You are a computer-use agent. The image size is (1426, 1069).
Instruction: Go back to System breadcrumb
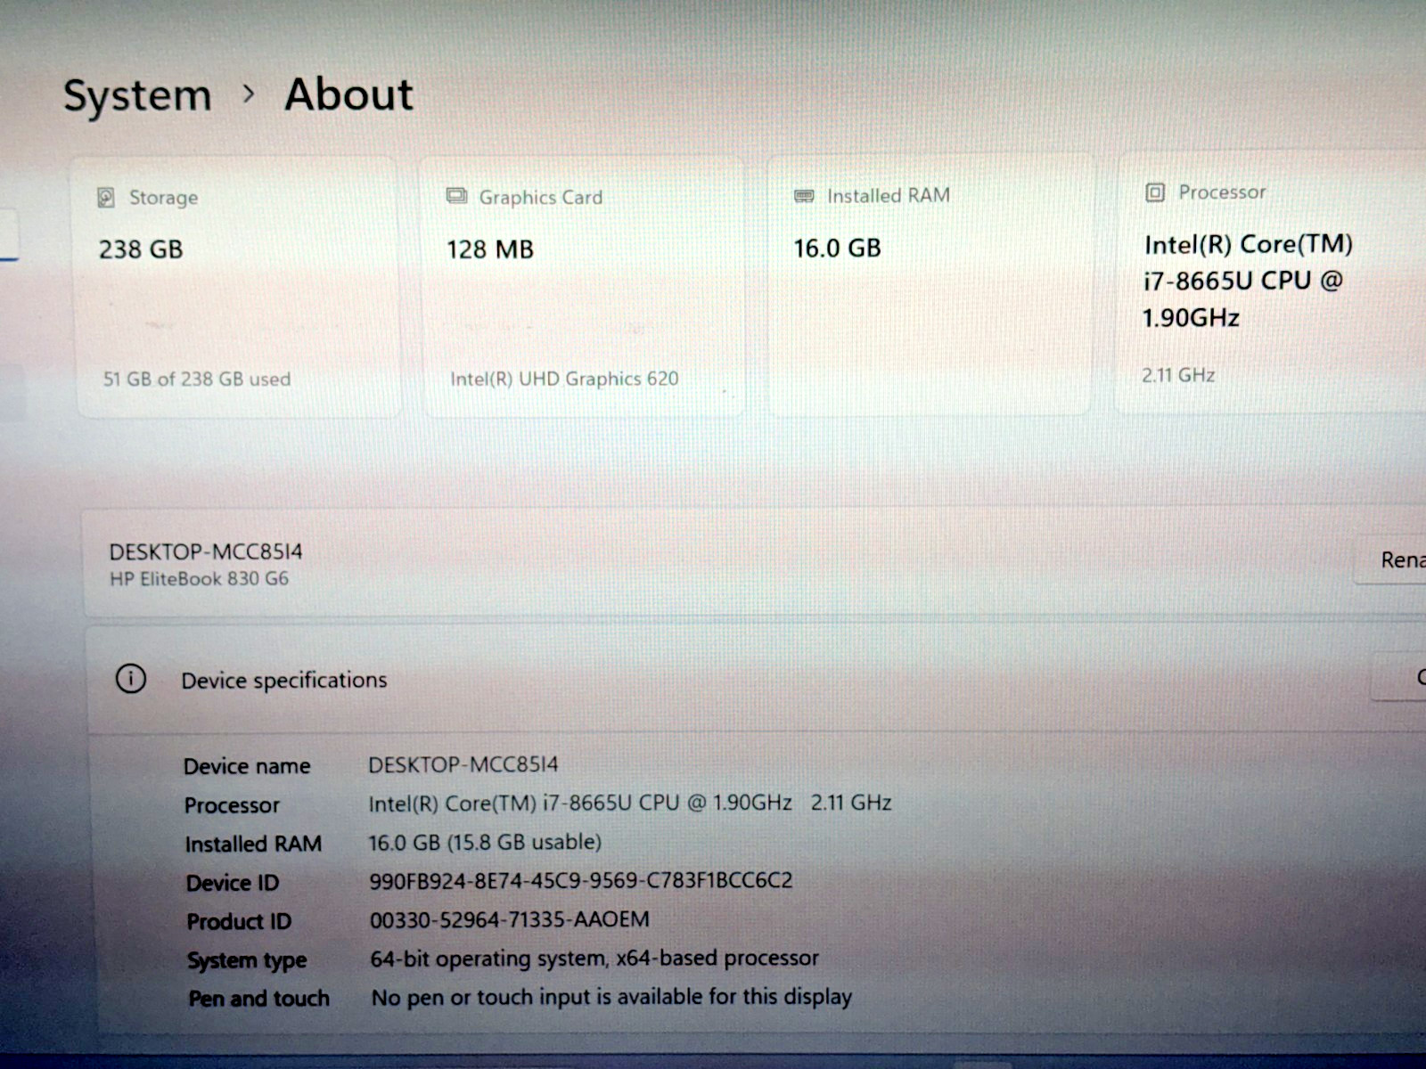click(137, 96)
